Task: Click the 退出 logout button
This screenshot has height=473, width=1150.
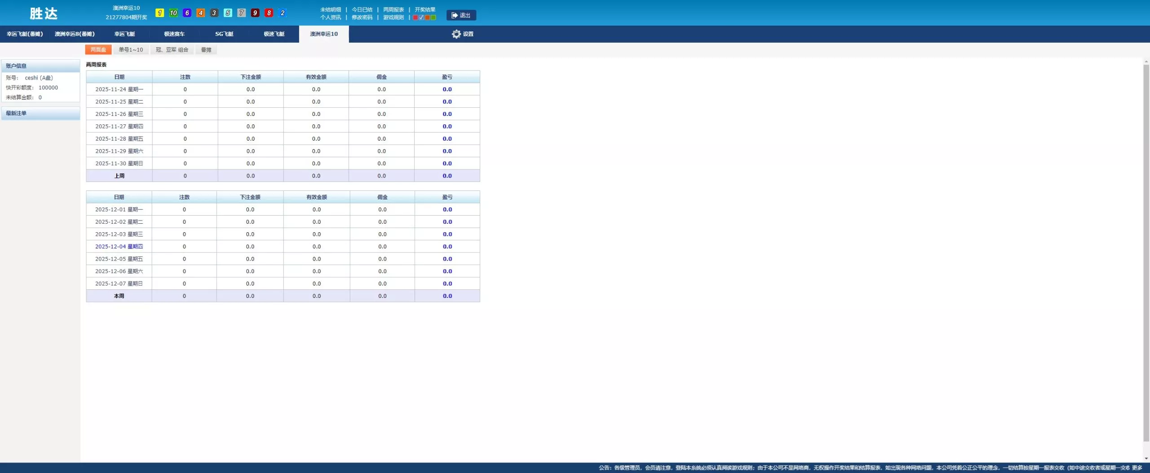Action: 461,15
